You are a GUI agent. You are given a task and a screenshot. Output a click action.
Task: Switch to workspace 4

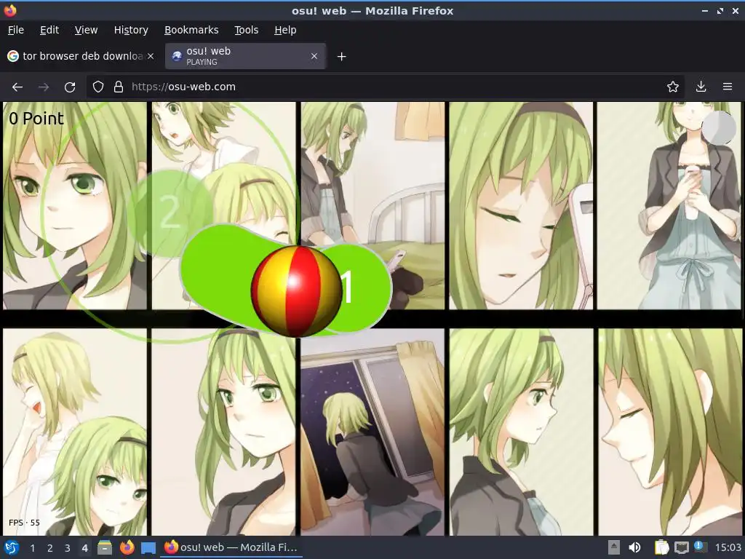pyautogui.click(x=84, y=548)
